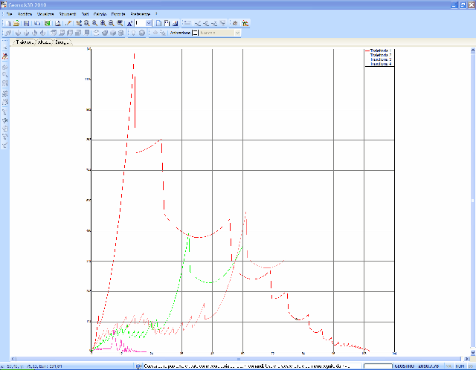Click the vertical scrollbar down arrow
The width and height of the screenshot is (476, 370).
point(473,353)
